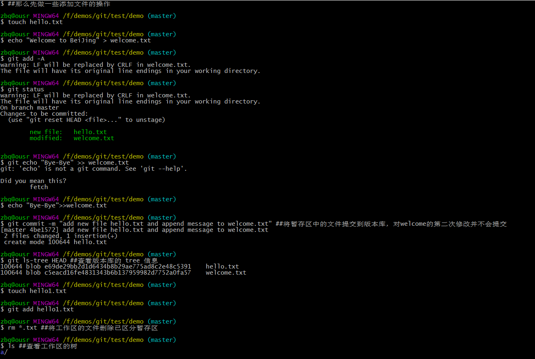
Task: Select the echo "Welcome to BeiJing" command
Action: tap(75, 40)
